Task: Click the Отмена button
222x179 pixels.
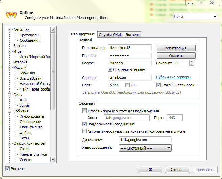Action: click(177, 170)
